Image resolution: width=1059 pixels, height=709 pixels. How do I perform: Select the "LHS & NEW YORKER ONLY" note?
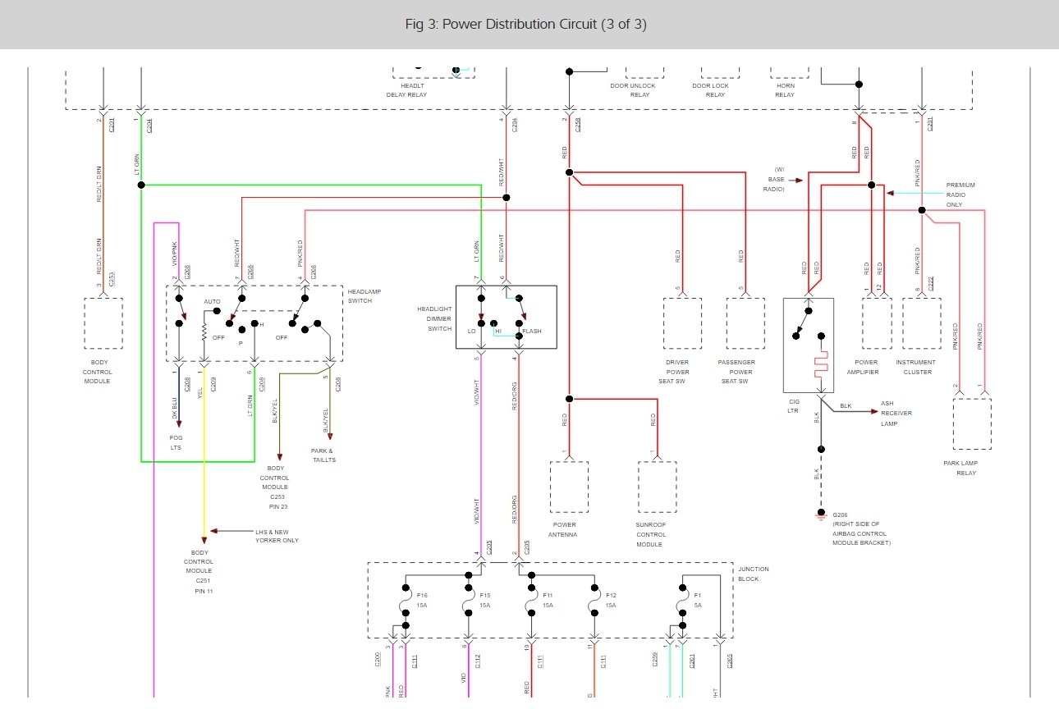(277, 536)
